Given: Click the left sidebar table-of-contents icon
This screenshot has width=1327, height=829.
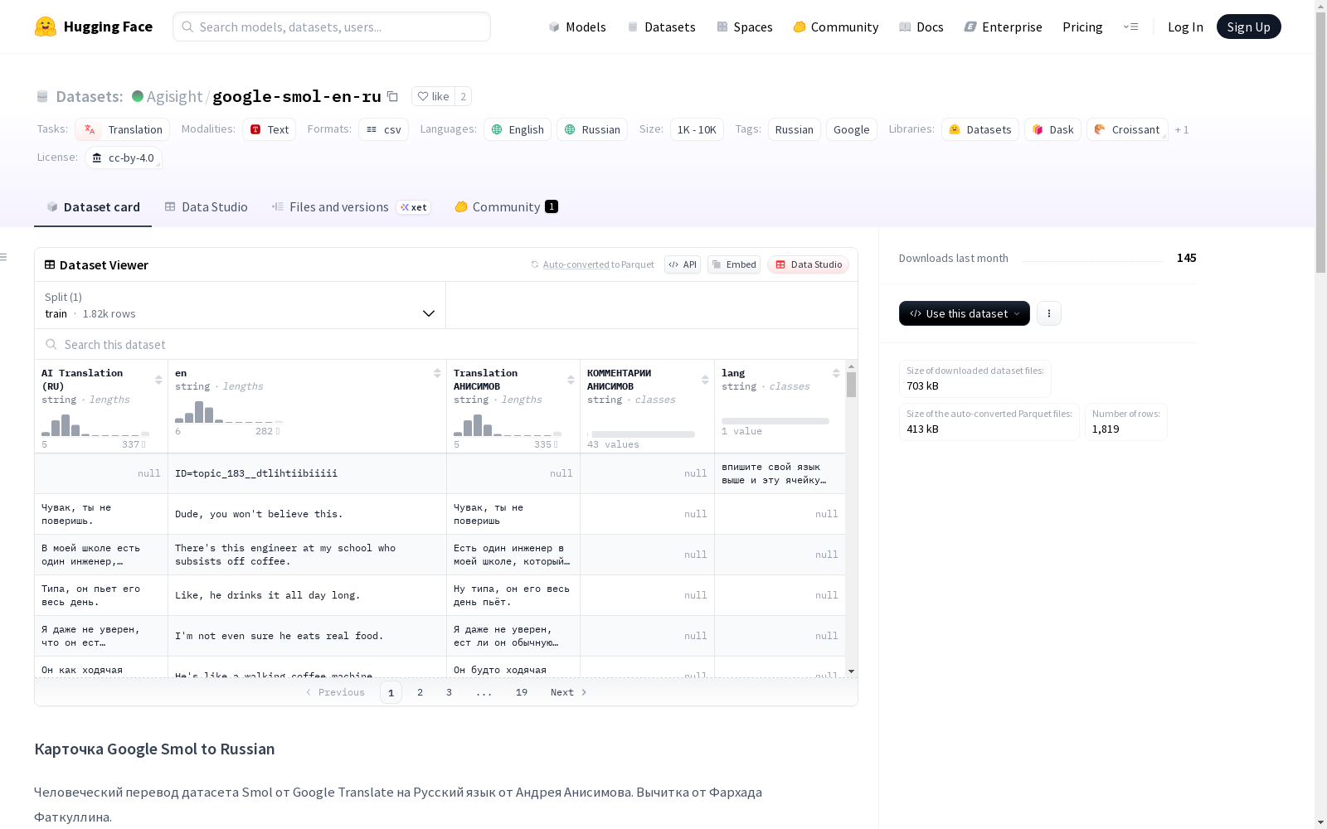Looking at the screenshot, I should click(4, 257).
